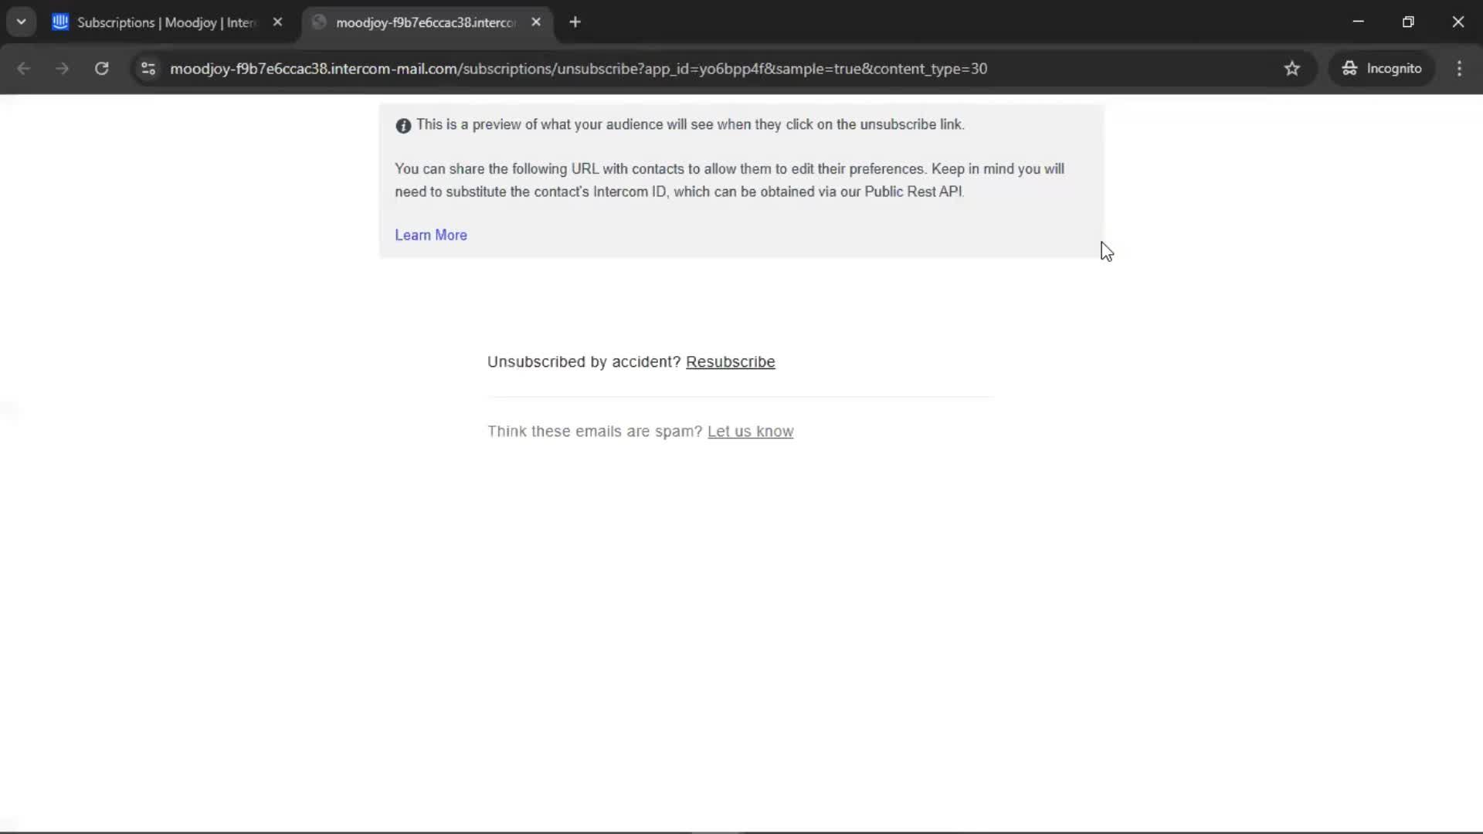Screen dimensions: 1483x834
Task: Click 'Think these emails are spam?' text
Action: [595, 432]
